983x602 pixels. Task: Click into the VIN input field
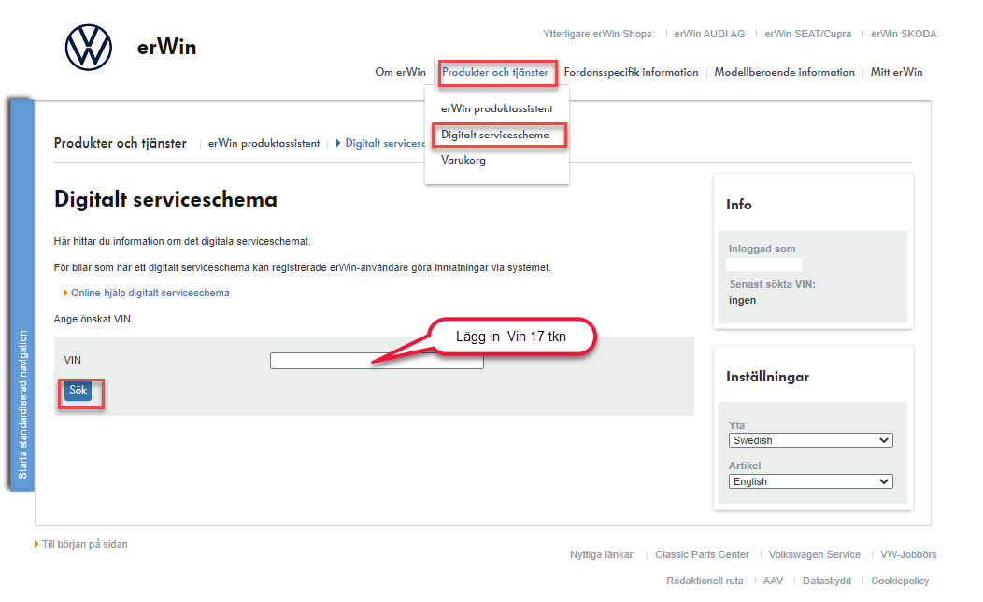click(377, 361)
